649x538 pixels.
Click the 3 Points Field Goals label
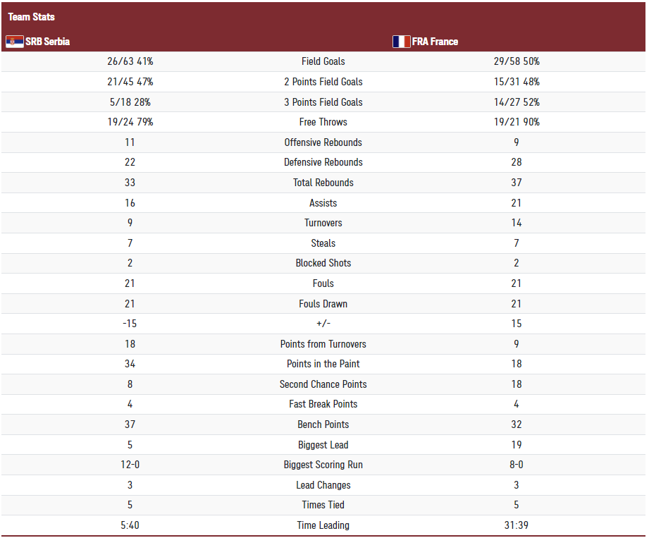pyautogui.click(x=323, y=102)
